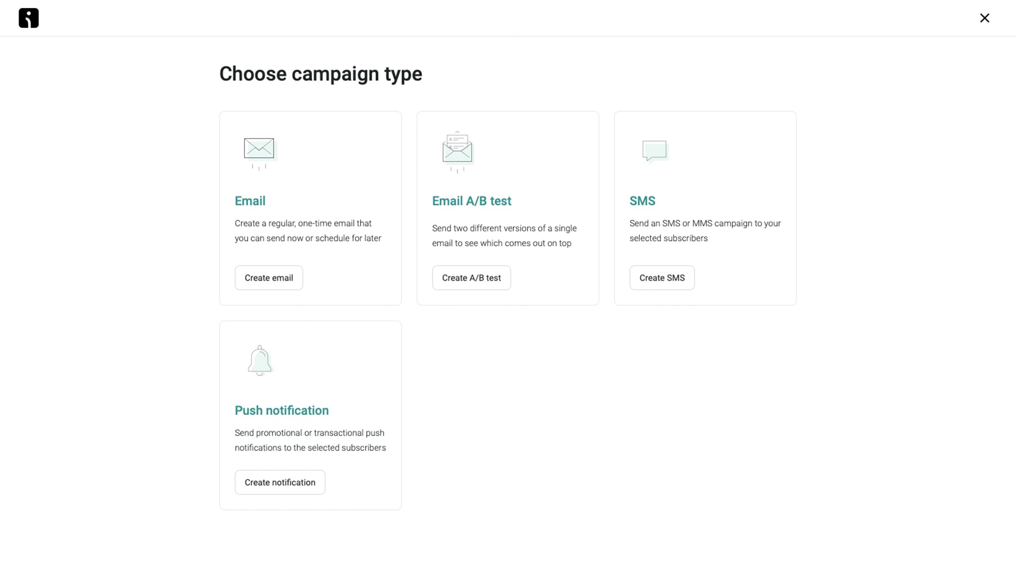Select the Push notification heading

282,410
